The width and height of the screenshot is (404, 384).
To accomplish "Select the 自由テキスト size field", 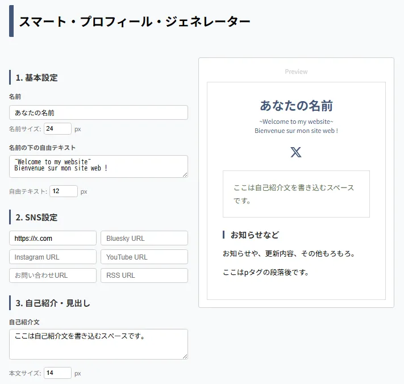I will [x=63, y=191].
